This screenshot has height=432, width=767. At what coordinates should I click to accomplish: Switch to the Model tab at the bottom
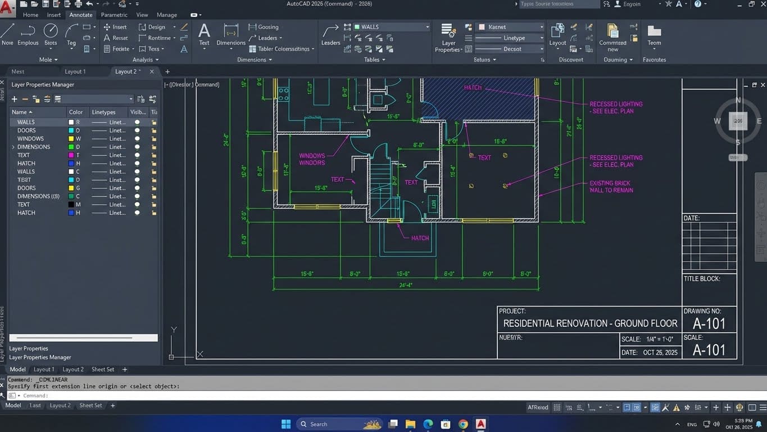(17, 369)
